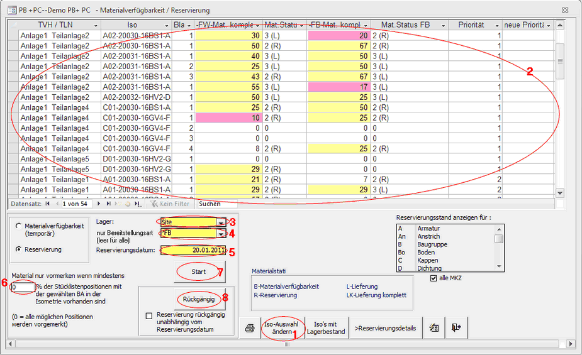Go to the first record
Screen dimensions: 582x355
pos(48,204)
